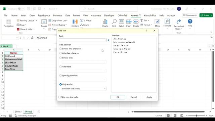Select Before text option
215x121 pixels.
tap(60, 58)
